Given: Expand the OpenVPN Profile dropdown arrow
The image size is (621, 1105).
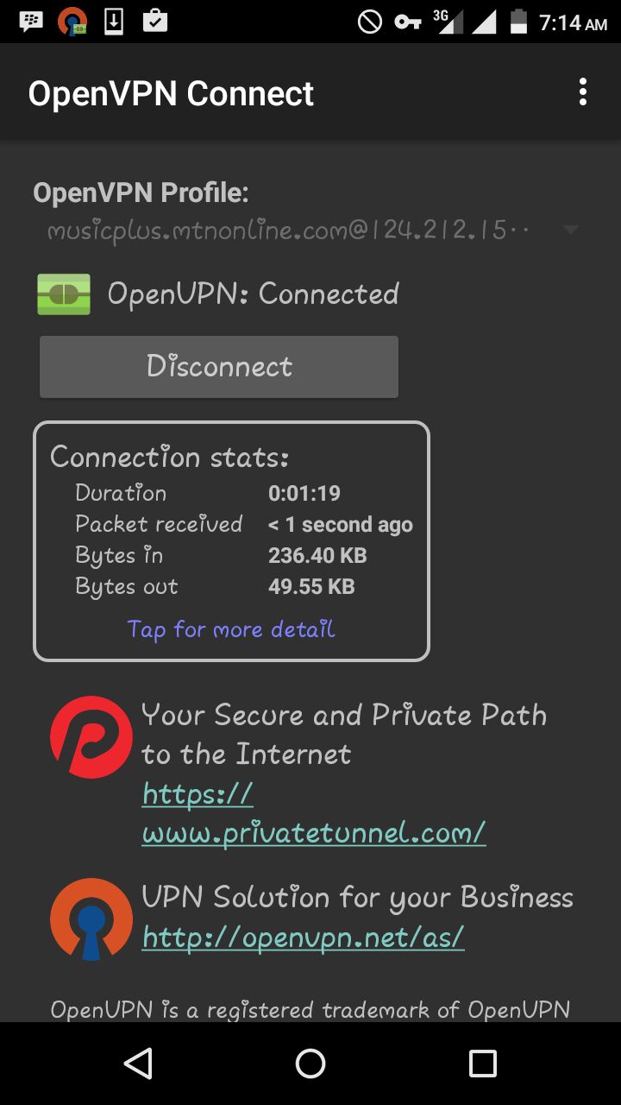Looking at the screenshot, I should [569, 230].
